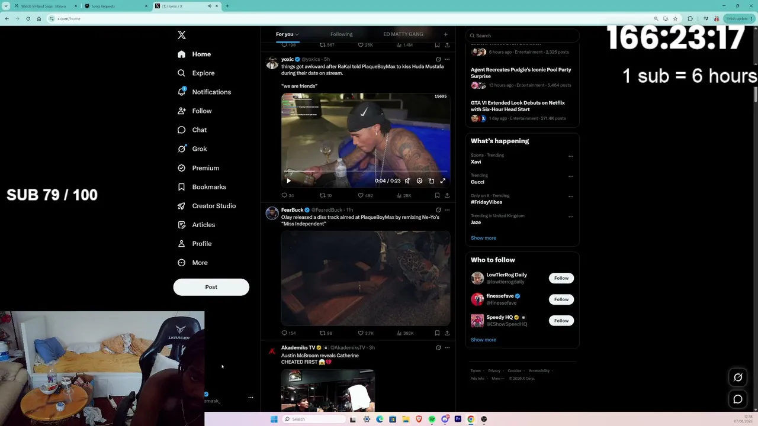
Task: Open Premiere Pro from the taskbar
Action: [458, 419]
